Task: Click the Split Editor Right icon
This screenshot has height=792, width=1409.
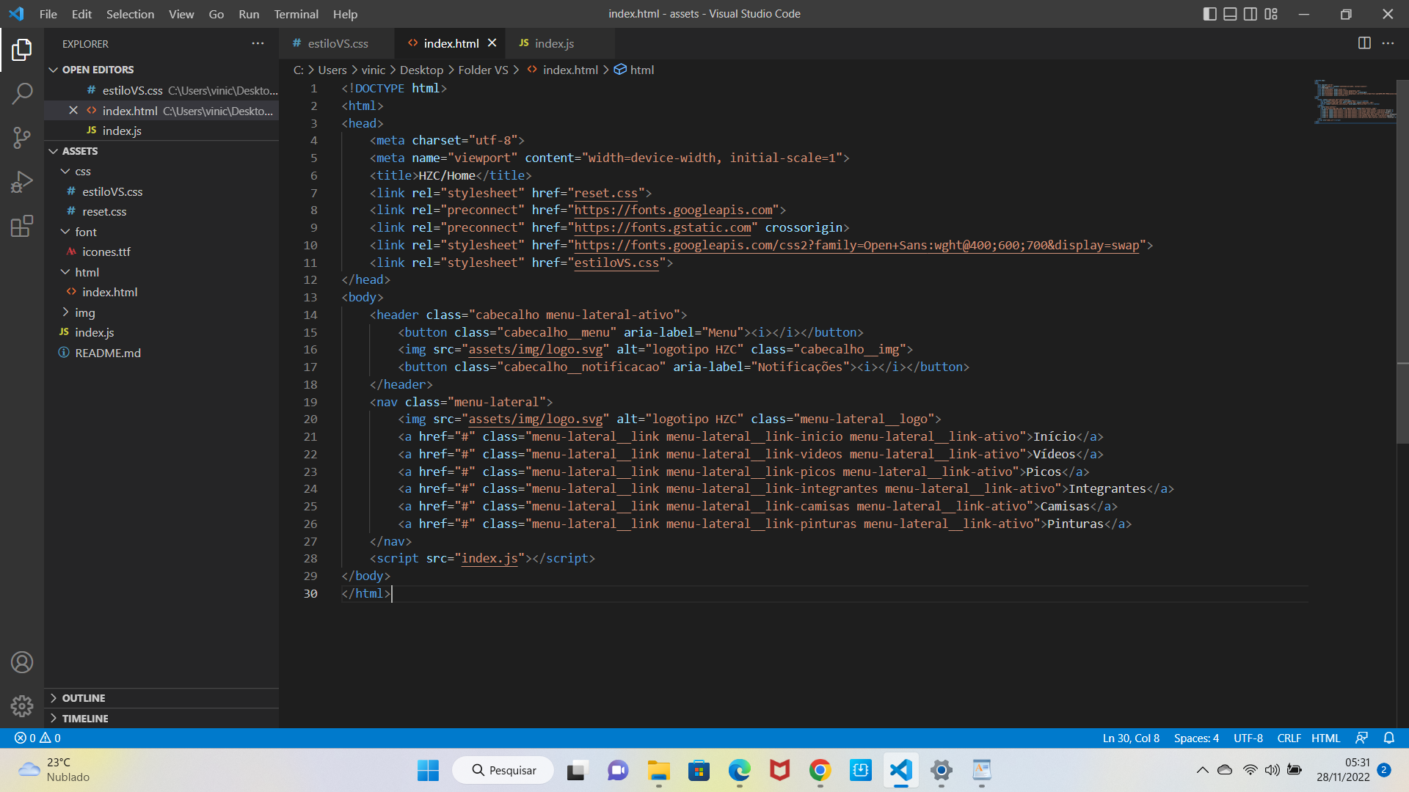Action: click(x=1364, y=43)
